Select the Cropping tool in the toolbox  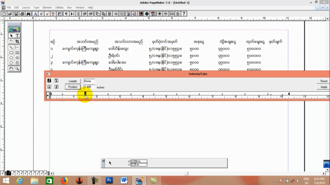point(17,41)
